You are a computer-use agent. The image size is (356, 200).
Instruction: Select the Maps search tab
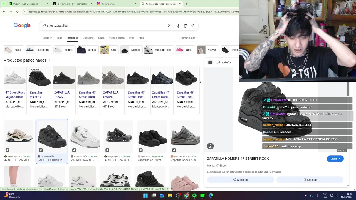click(x=101, y=38)
